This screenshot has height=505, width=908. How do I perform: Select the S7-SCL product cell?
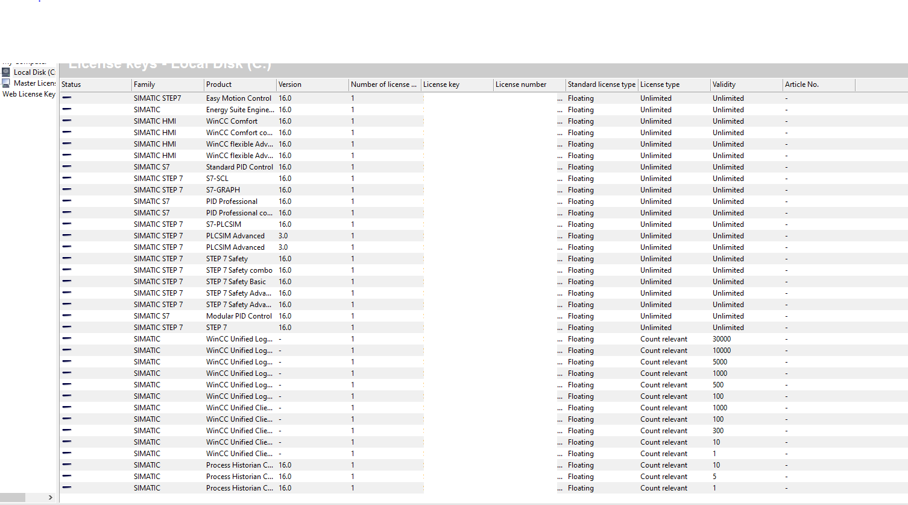(217, 179)
